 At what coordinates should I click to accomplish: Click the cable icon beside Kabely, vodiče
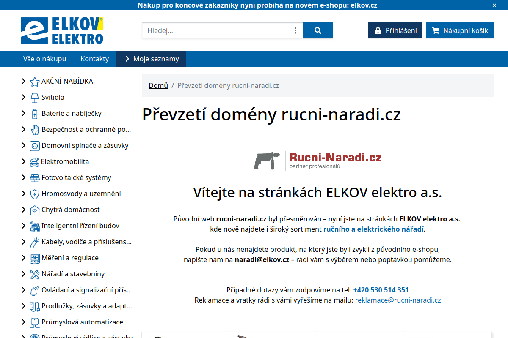[x=35, y=242]
